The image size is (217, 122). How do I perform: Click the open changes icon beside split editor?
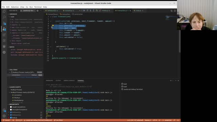(172, 11)
